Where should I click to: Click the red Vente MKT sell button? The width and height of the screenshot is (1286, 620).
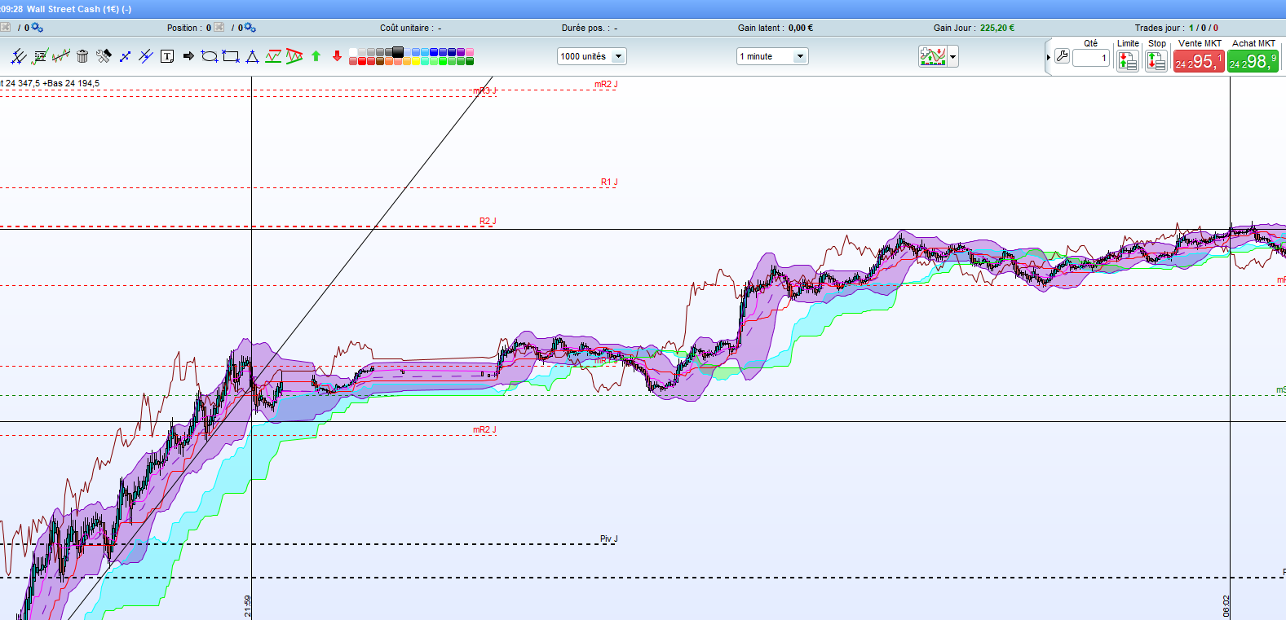click(x=1199, y=61)
